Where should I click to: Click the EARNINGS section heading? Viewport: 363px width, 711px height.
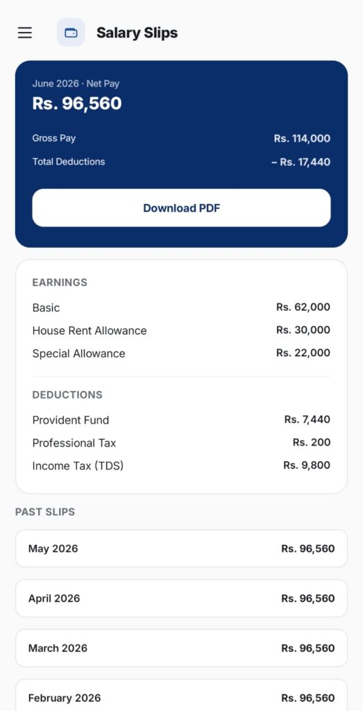point(60,283)
